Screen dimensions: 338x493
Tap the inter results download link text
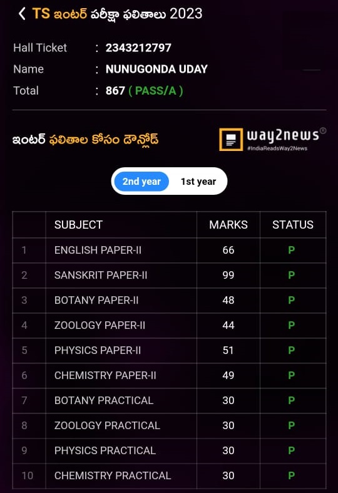(86, 140)
